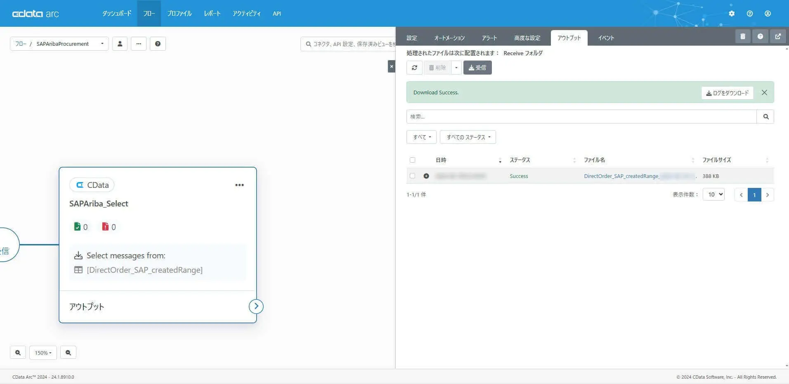789x384 pixels.
Task: Click the search magnifier button for files
Action: [x=765, y=117]
